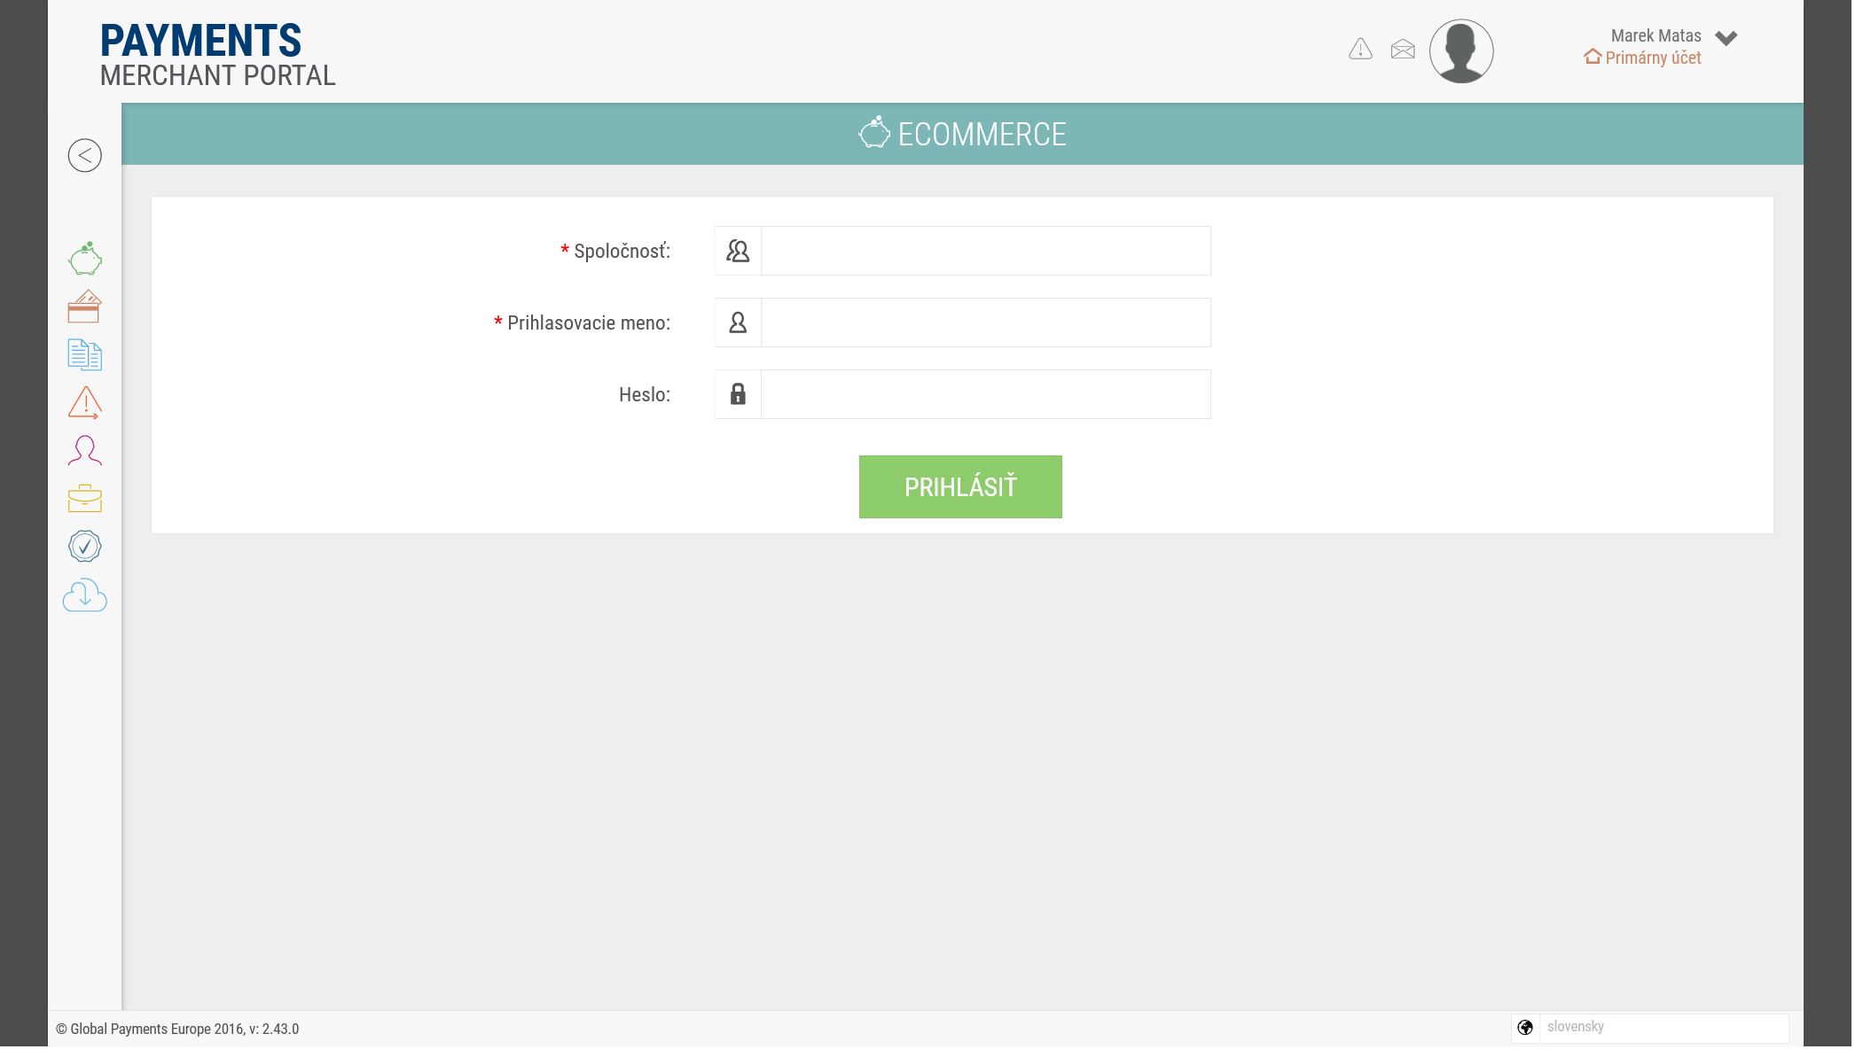Open the credit card sidebar icon
1871x1057 pixels.
tap(85, 307)
